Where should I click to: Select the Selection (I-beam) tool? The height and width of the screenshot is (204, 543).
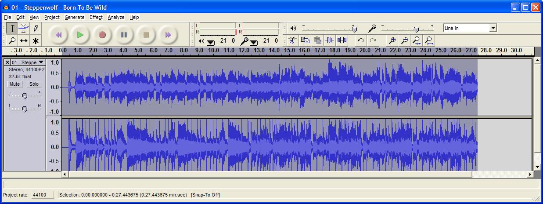[13, 28]
